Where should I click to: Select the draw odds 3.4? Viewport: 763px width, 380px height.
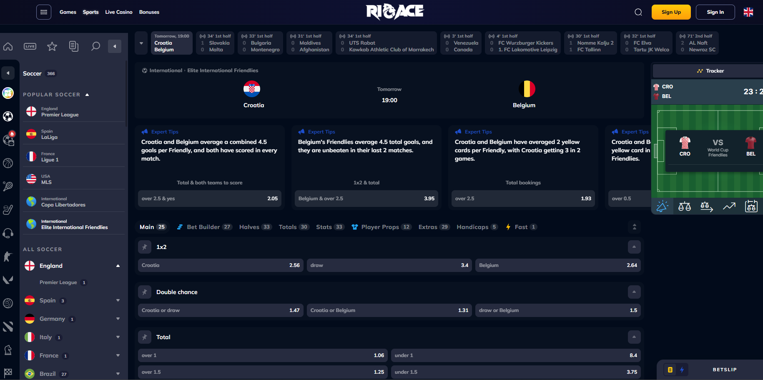(x=389, y=265)
